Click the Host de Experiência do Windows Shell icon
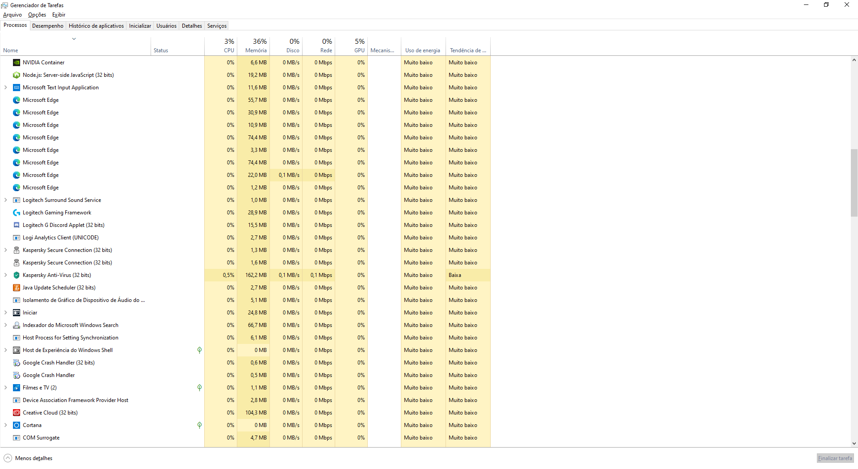The height and width of the screenshot is (469, 858). pos(17,350)
